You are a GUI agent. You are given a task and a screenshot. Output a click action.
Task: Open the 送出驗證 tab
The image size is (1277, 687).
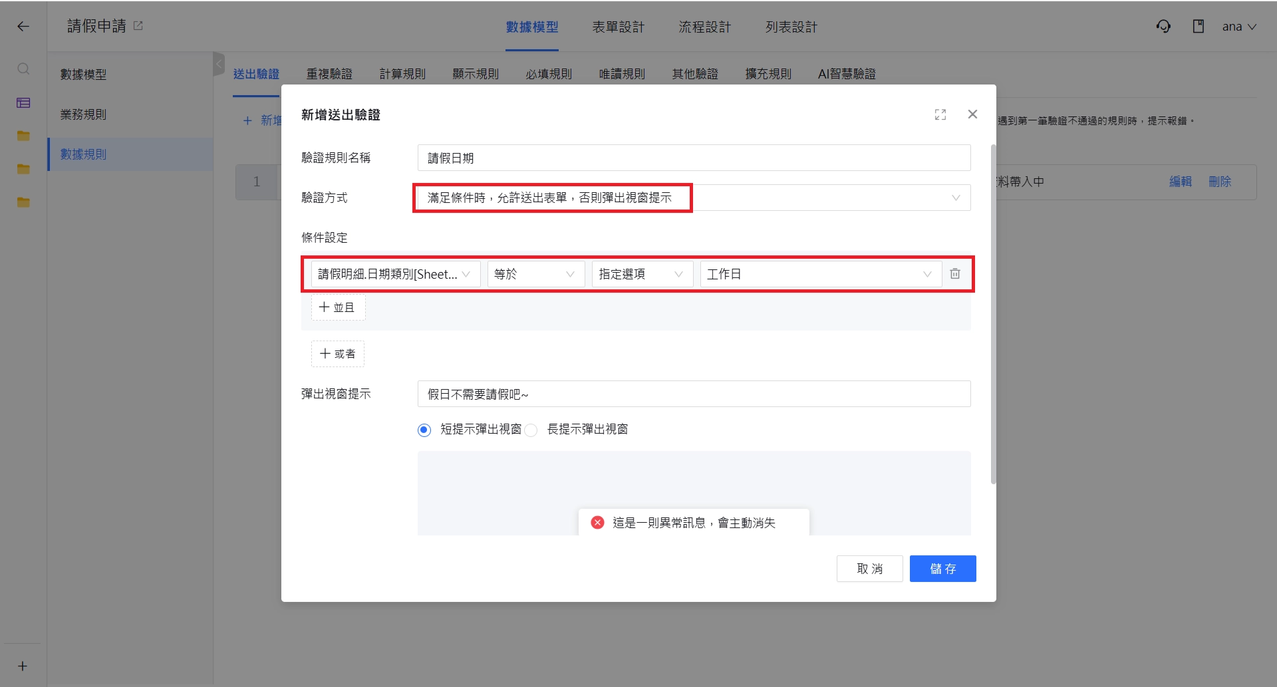(256, 74)
